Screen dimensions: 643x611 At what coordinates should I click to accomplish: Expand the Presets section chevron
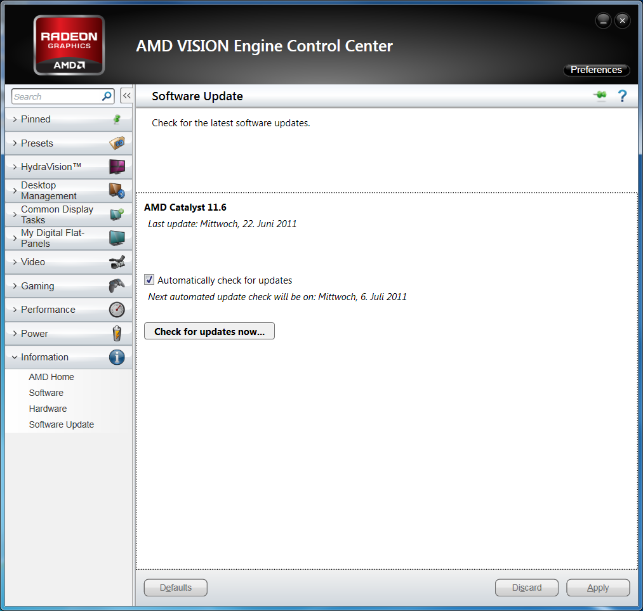pos(15,143)
